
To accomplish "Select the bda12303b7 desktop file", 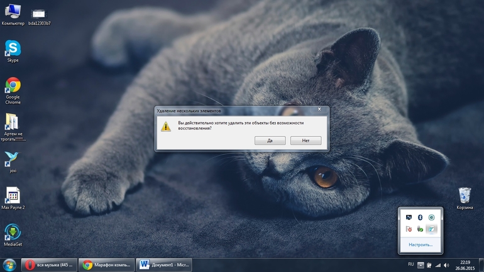I will pos(39,13).
